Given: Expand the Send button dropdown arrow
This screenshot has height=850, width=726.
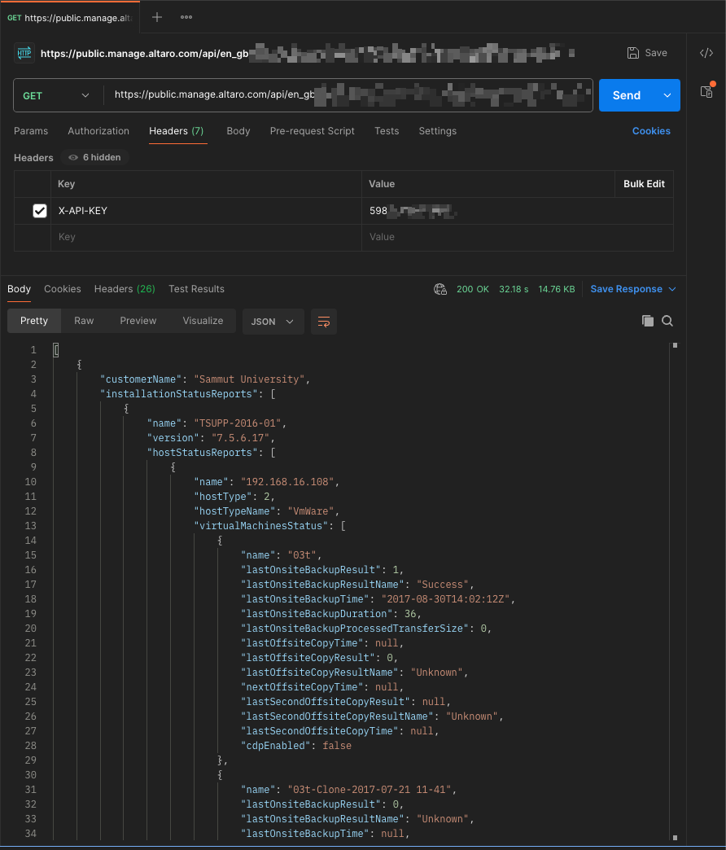Looking at the screenshot, I should (667, 95).
